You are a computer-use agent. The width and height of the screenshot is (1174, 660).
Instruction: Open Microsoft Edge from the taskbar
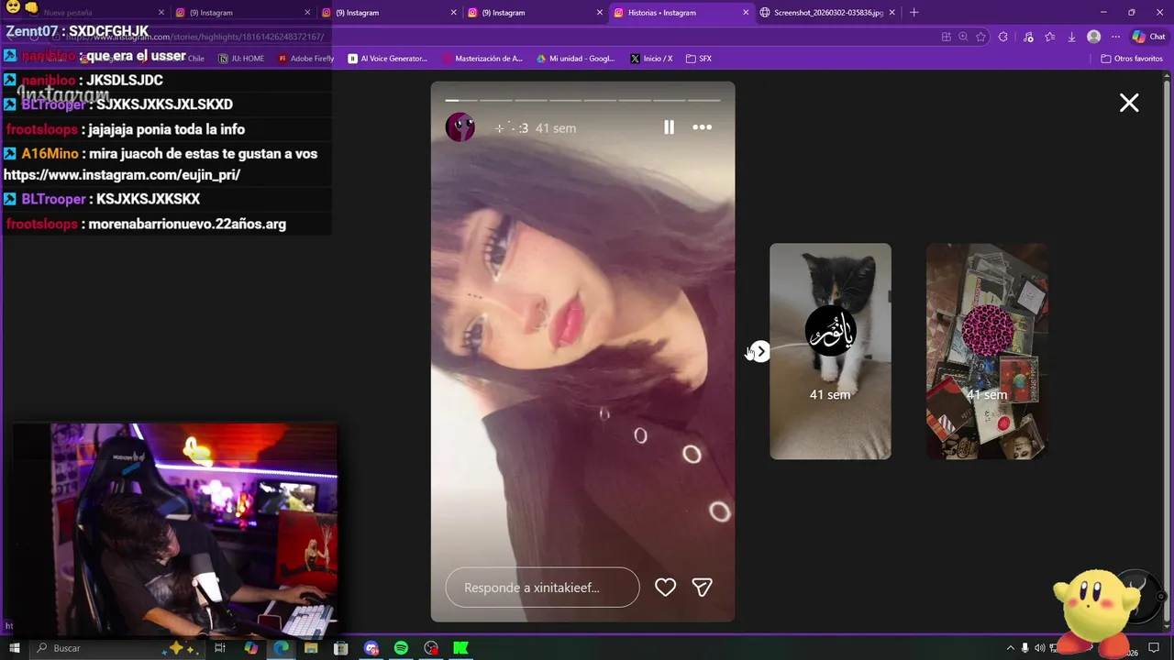(281, 648)
